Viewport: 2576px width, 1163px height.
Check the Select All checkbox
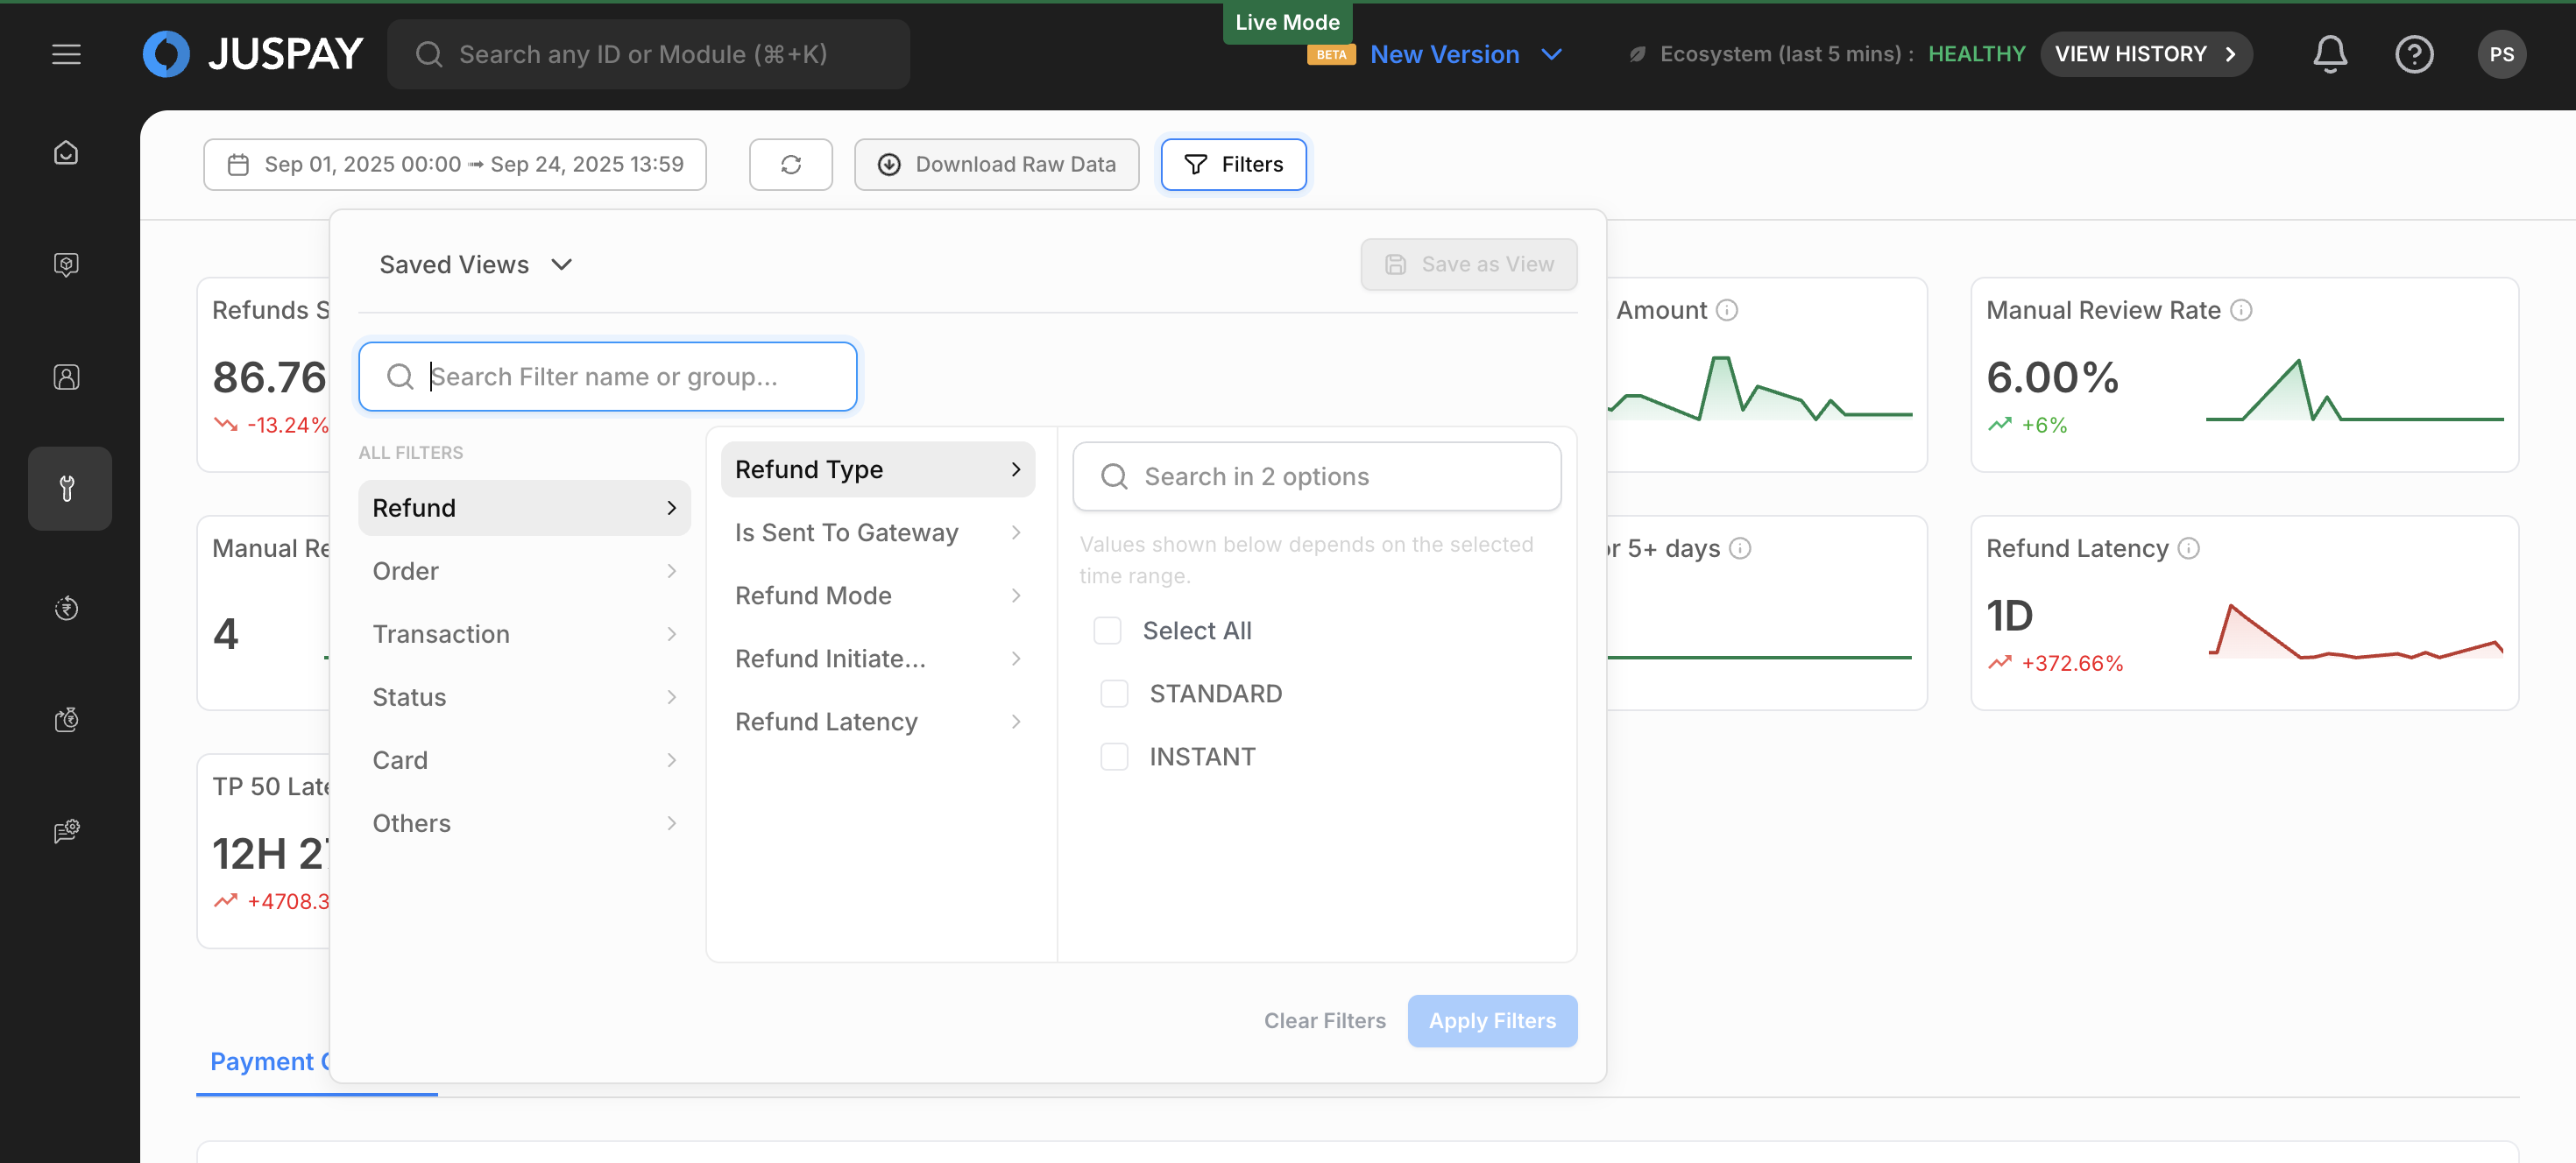coord(1107,631)
